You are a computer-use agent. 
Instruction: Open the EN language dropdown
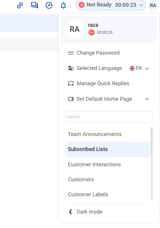(x=139, y=68)
